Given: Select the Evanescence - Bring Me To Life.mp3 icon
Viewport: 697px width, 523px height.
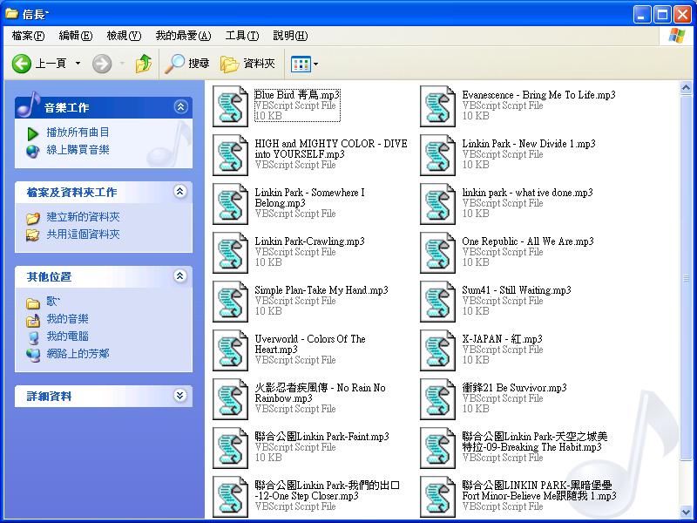Looking at the screenshot, I should coord(438,105).
